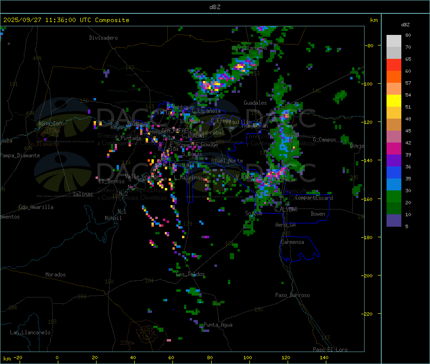Image resolution: width=430 pixels, height=364 pixels.
Task: Click the red 65 dBZ legend color
Action: click(x=394, y=65)
